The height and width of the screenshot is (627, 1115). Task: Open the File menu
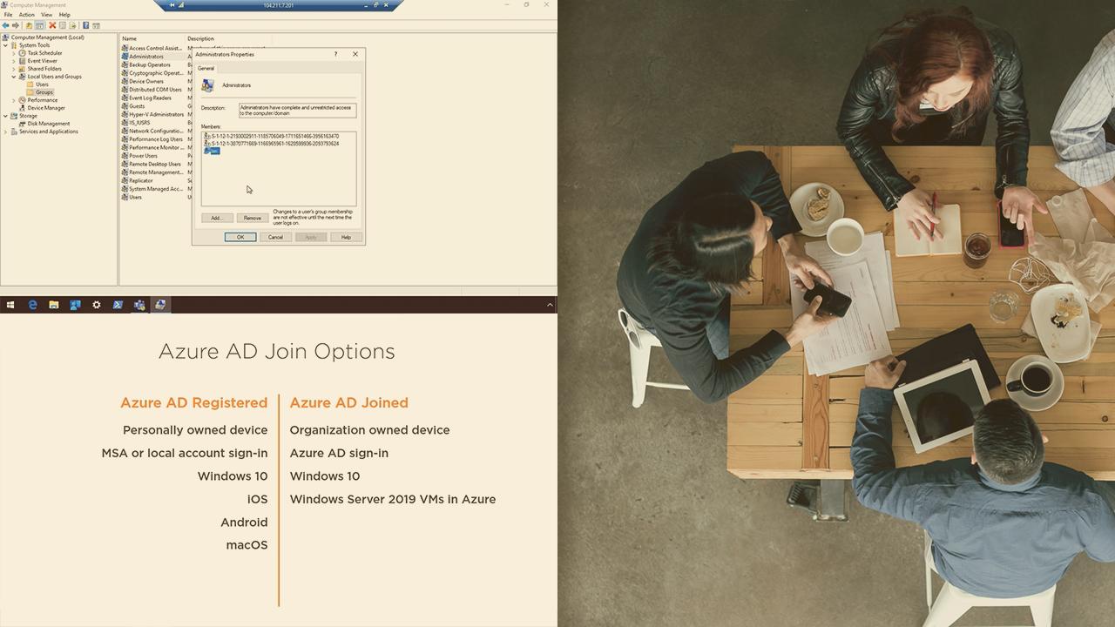click(8, 15)
